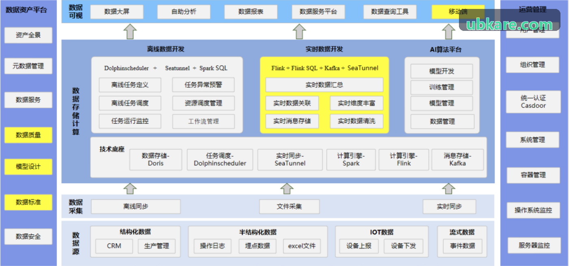This screenshot has height=266, width=569.
Task: Select the CRM data source box
Action: 114,246
